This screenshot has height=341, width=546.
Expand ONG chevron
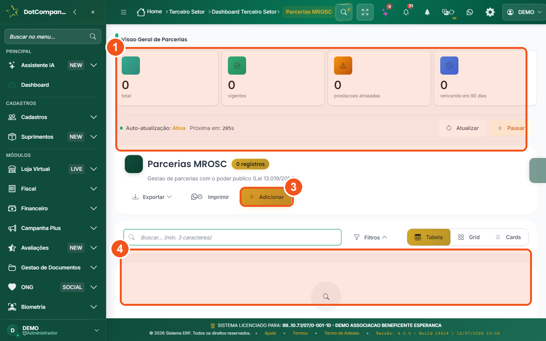point(94,287)
